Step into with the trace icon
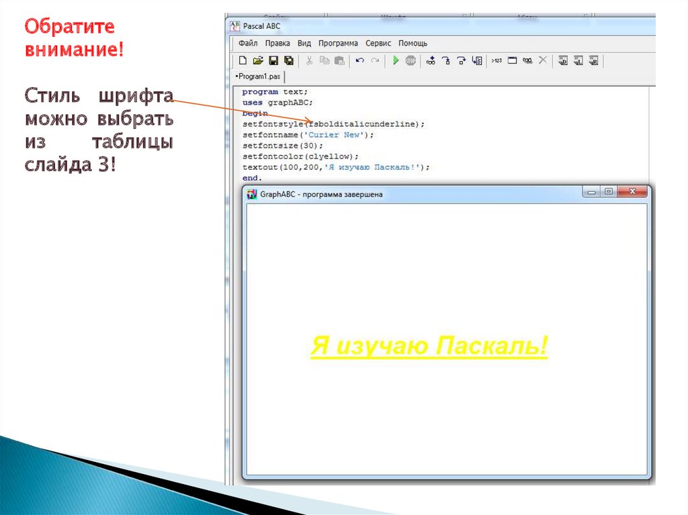Viewport: 688px width, 515px height. pos(446,60)
